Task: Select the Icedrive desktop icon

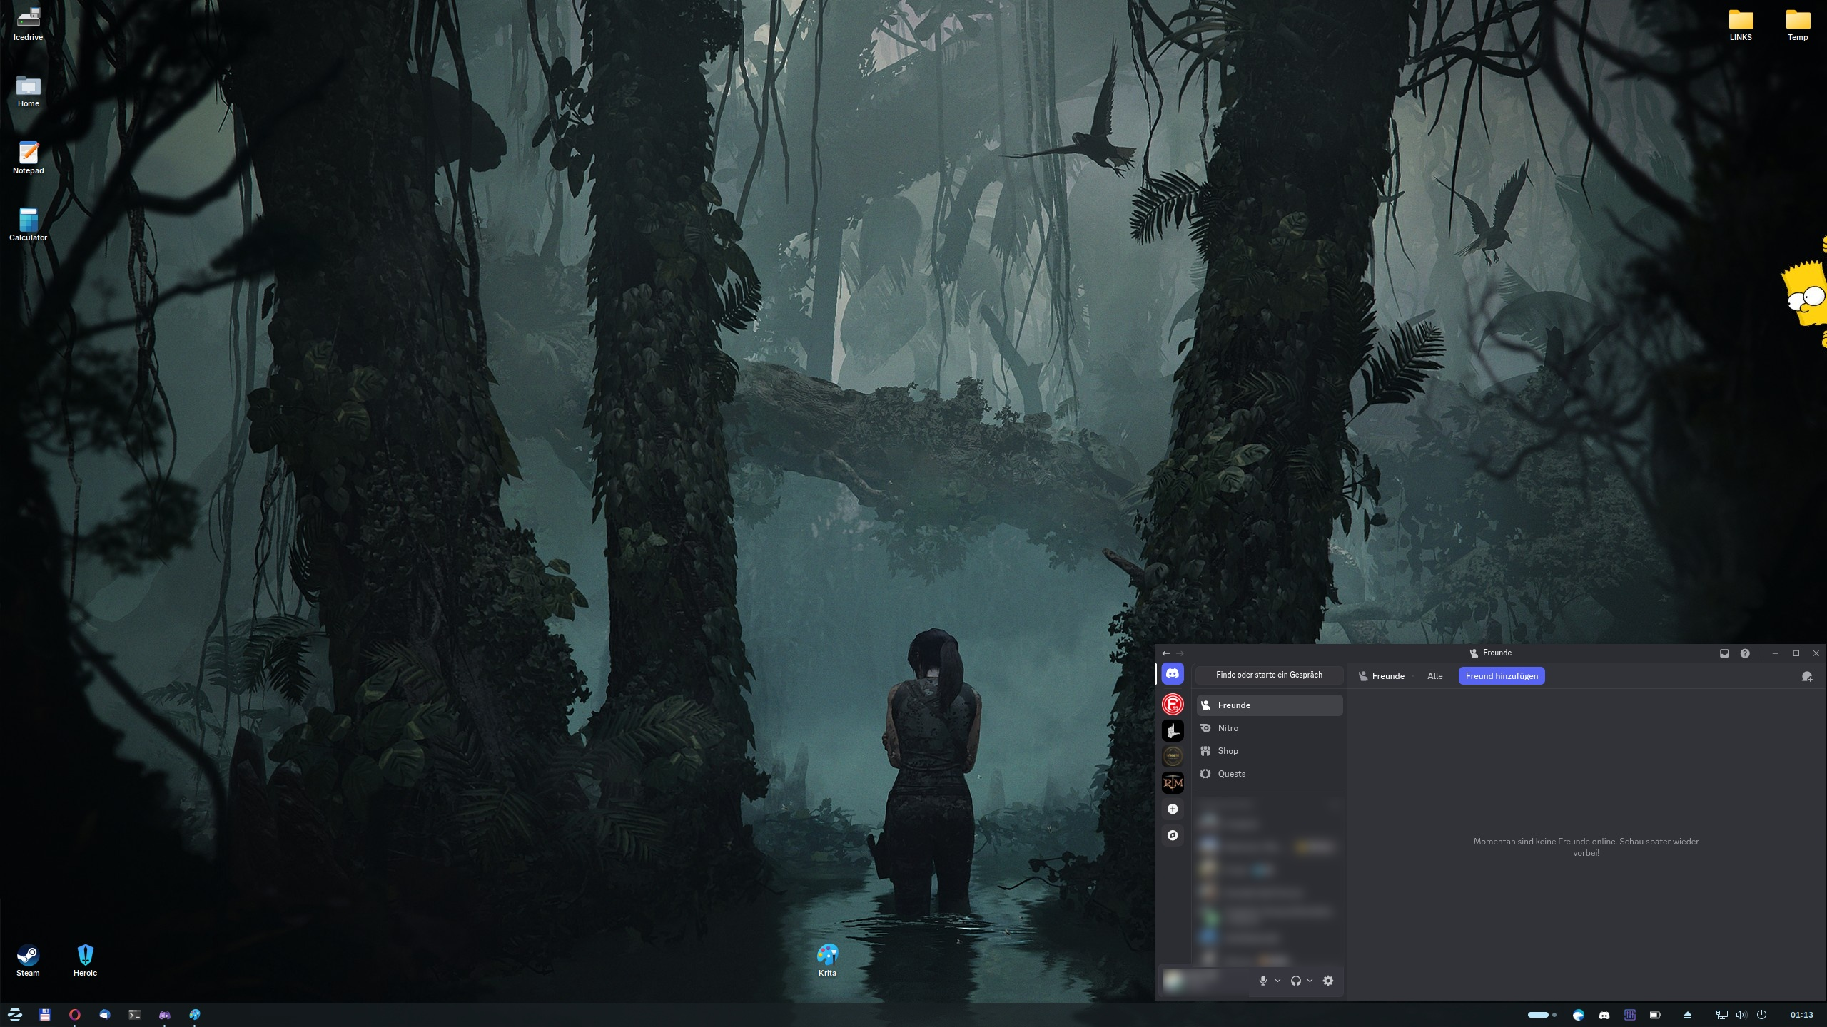Action: click(x=29, y=24)
